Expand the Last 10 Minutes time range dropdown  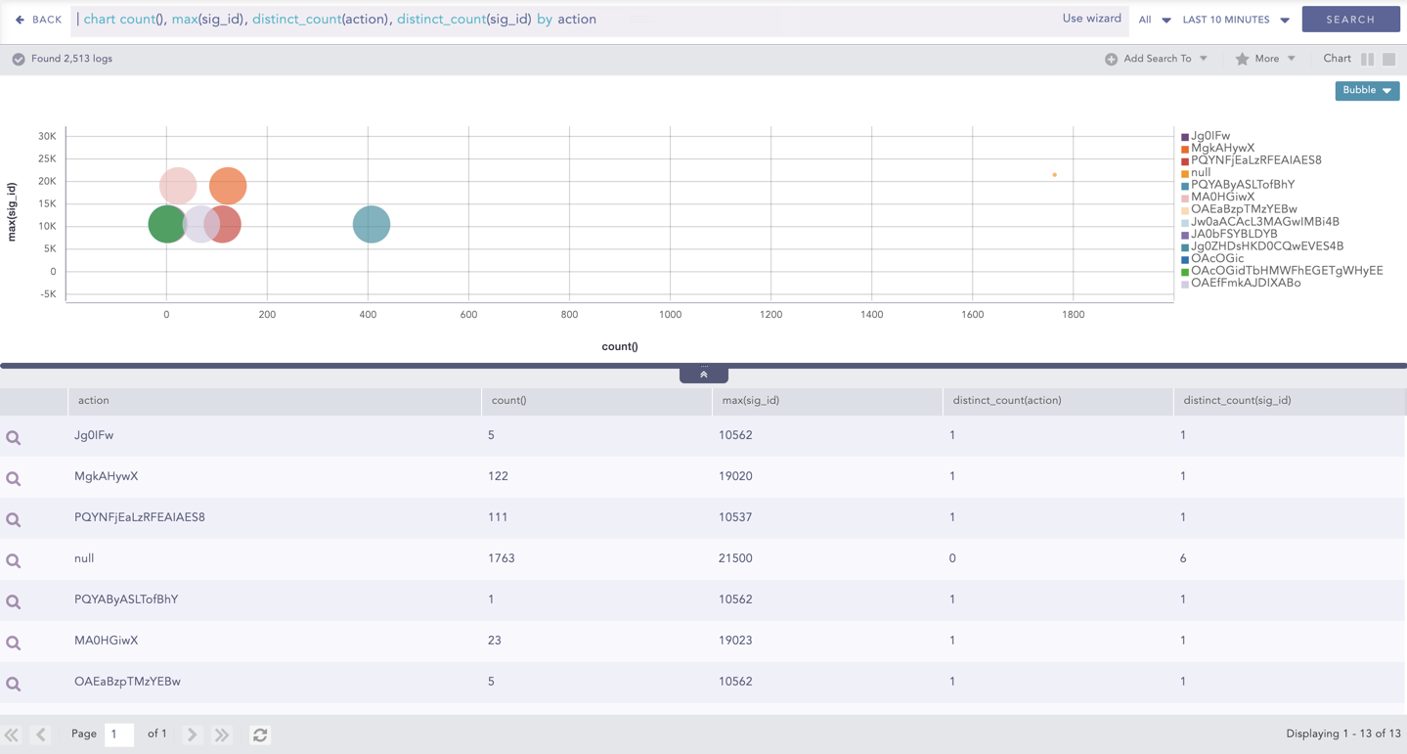(x=1236, y=20)
